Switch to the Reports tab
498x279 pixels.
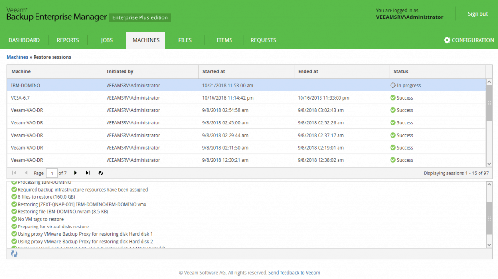pyautogui.click(x=68, y=40)
